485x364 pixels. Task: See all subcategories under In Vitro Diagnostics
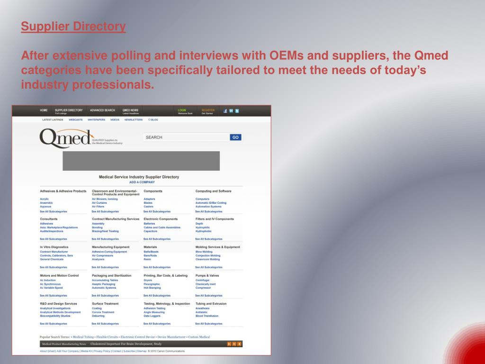point(54,267)
